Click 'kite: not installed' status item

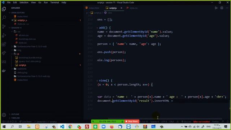(201, 122)
